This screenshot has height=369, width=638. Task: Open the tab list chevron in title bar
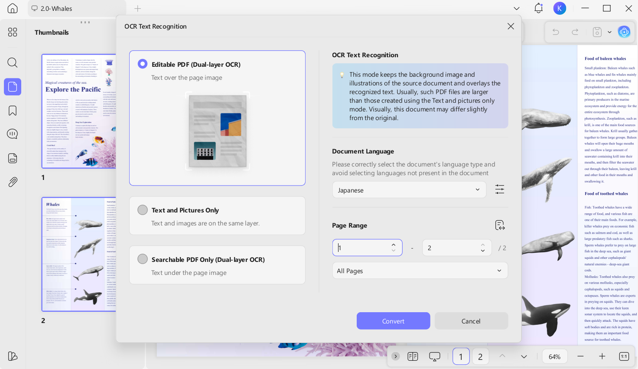pos(516,8)
